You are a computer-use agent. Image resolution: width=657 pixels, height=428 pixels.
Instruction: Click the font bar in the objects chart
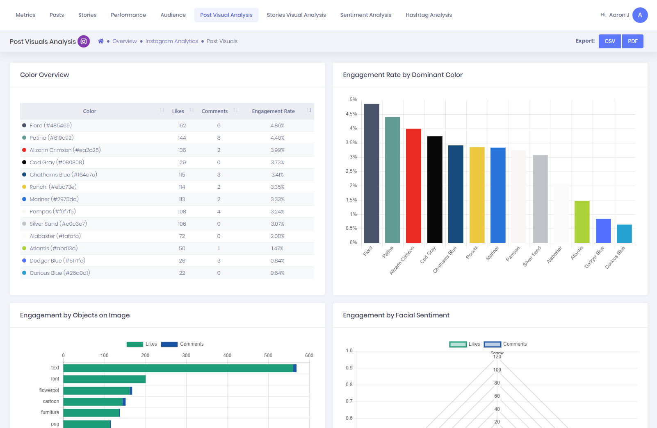(x=105, y=379)
